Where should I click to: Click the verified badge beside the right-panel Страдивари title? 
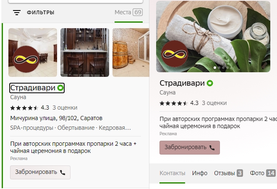[x=210, y=83]
